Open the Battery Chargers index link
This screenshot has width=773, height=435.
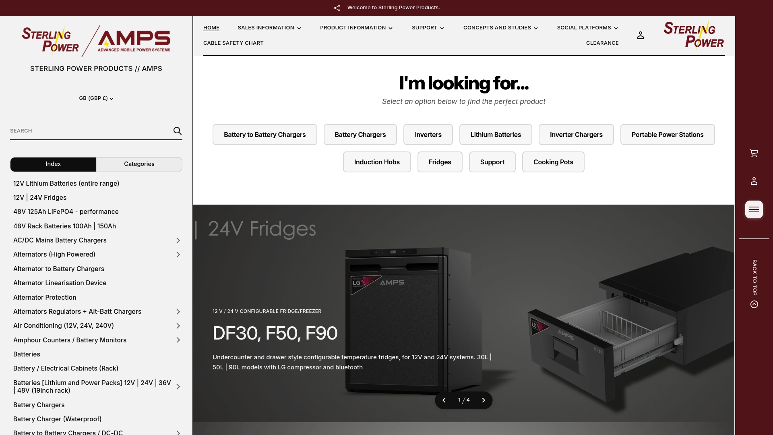click(39, 405)
